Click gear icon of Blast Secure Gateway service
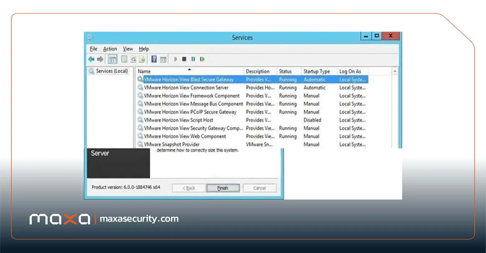Screen dimensions: 486x253 click(140, 79)
